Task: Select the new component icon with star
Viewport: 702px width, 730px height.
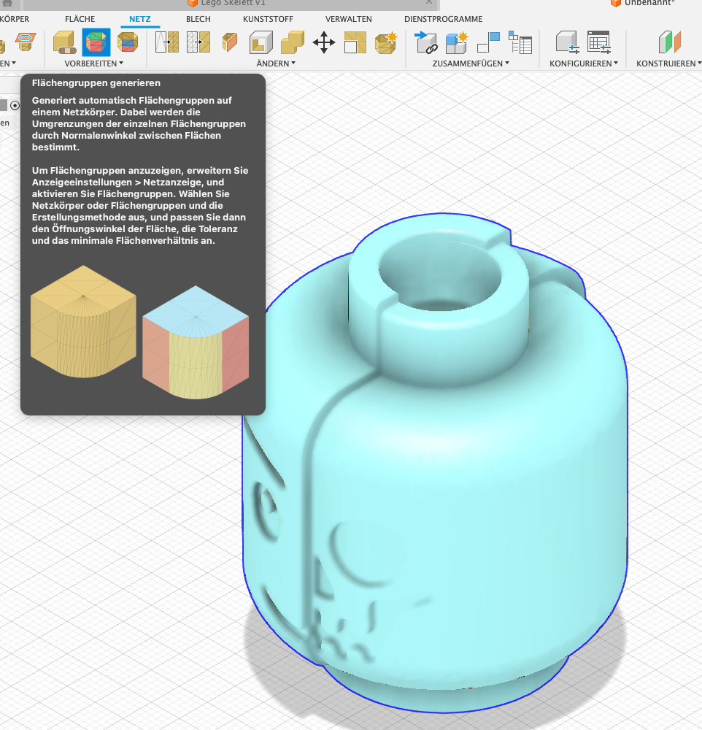Action: pyautogui.click(x=458, y=42)
